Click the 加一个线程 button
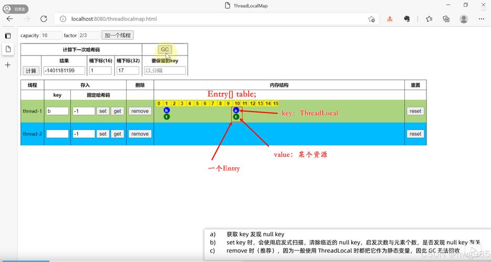Screen dimensions: 491x262 tap(118, 35)
